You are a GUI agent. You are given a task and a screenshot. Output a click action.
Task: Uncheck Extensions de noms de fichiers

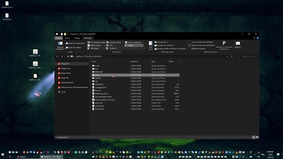[190, 45]
